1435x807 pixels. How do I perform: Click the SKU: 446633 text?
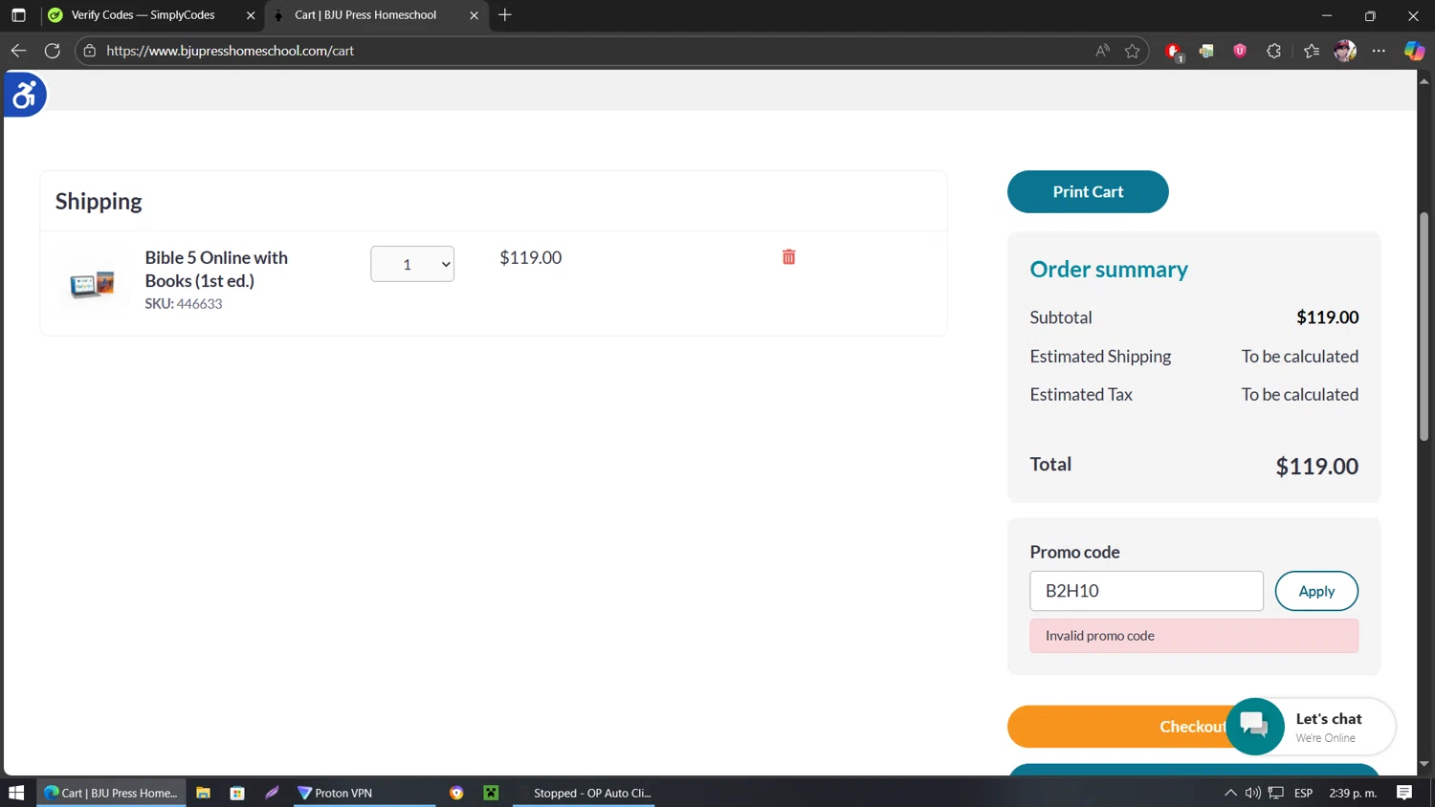[184, 304]
